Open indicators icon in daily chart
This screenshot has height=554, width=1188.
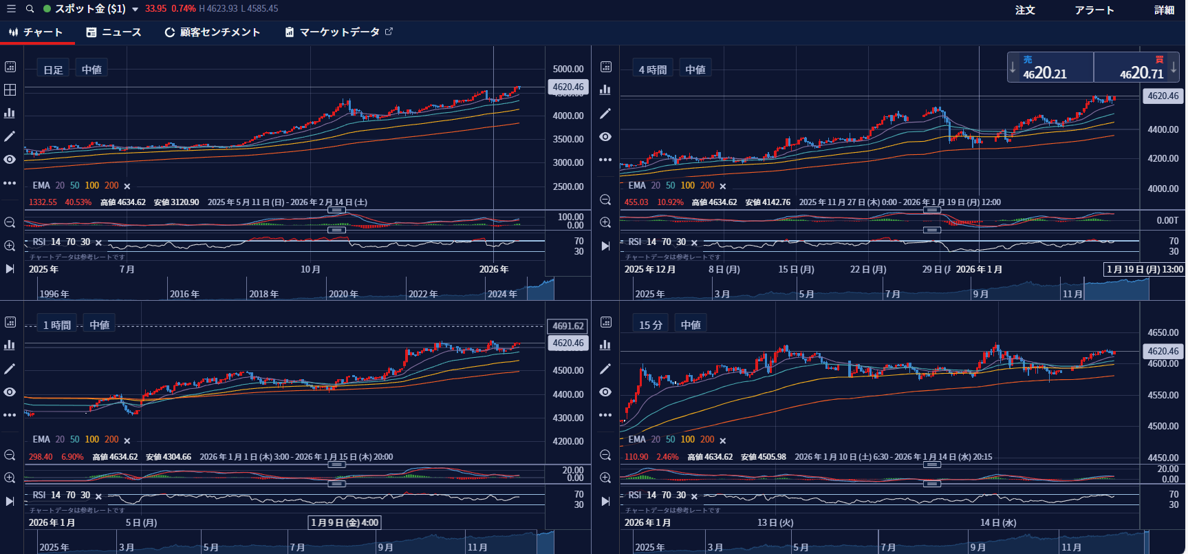[x=10, y=113]
